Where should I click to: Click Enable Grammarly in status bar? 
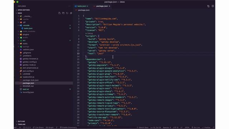(x=68, y=128)
